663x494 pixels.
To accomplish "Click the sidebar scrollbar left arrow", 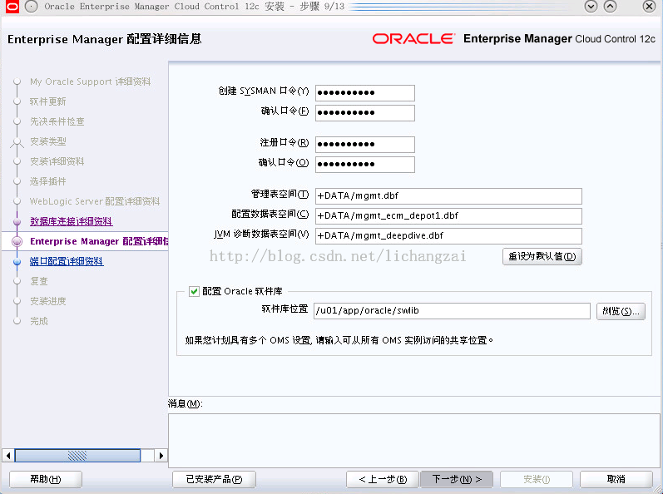I will [8, 456].
